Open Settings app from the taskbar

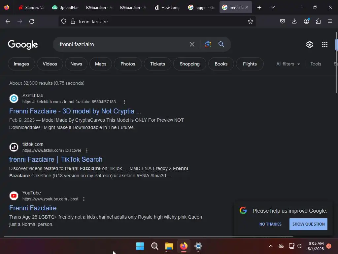pyautogui.click(x=198, y=246)
